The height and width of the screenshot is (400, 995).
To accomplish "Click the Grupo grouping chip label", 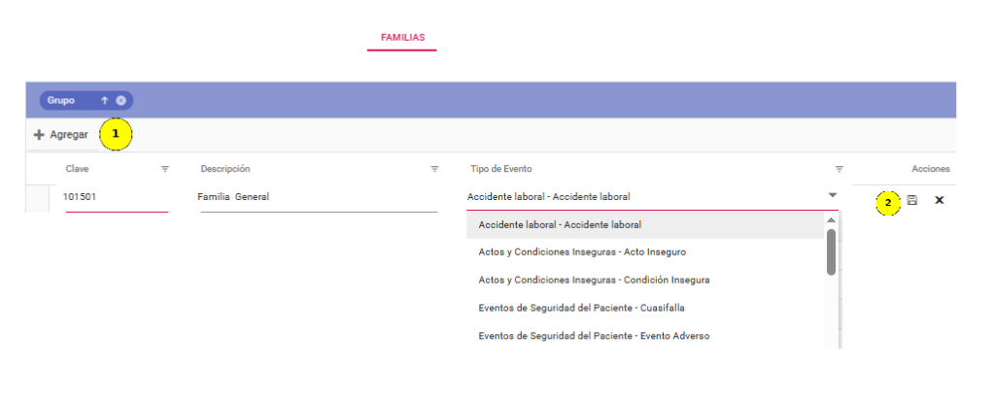I will click(x=61, y=100).
